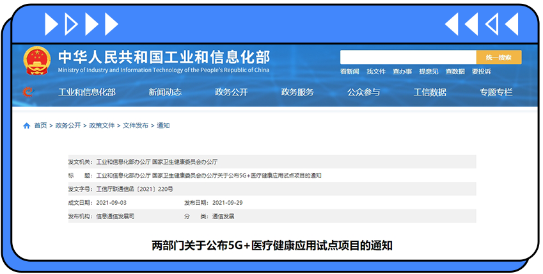This screenshot has width=543, height=274.
Task: Click the 发文机关 issuing agency value
Action: point(157,162)
